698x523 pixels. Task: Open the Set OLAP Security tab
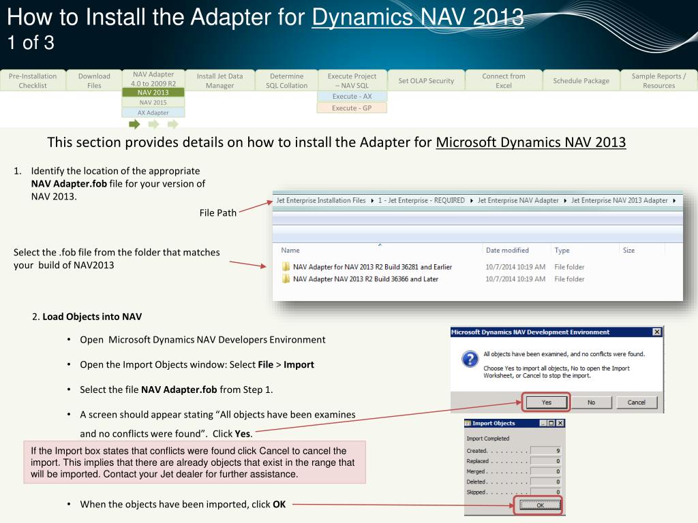pos(426,80)
